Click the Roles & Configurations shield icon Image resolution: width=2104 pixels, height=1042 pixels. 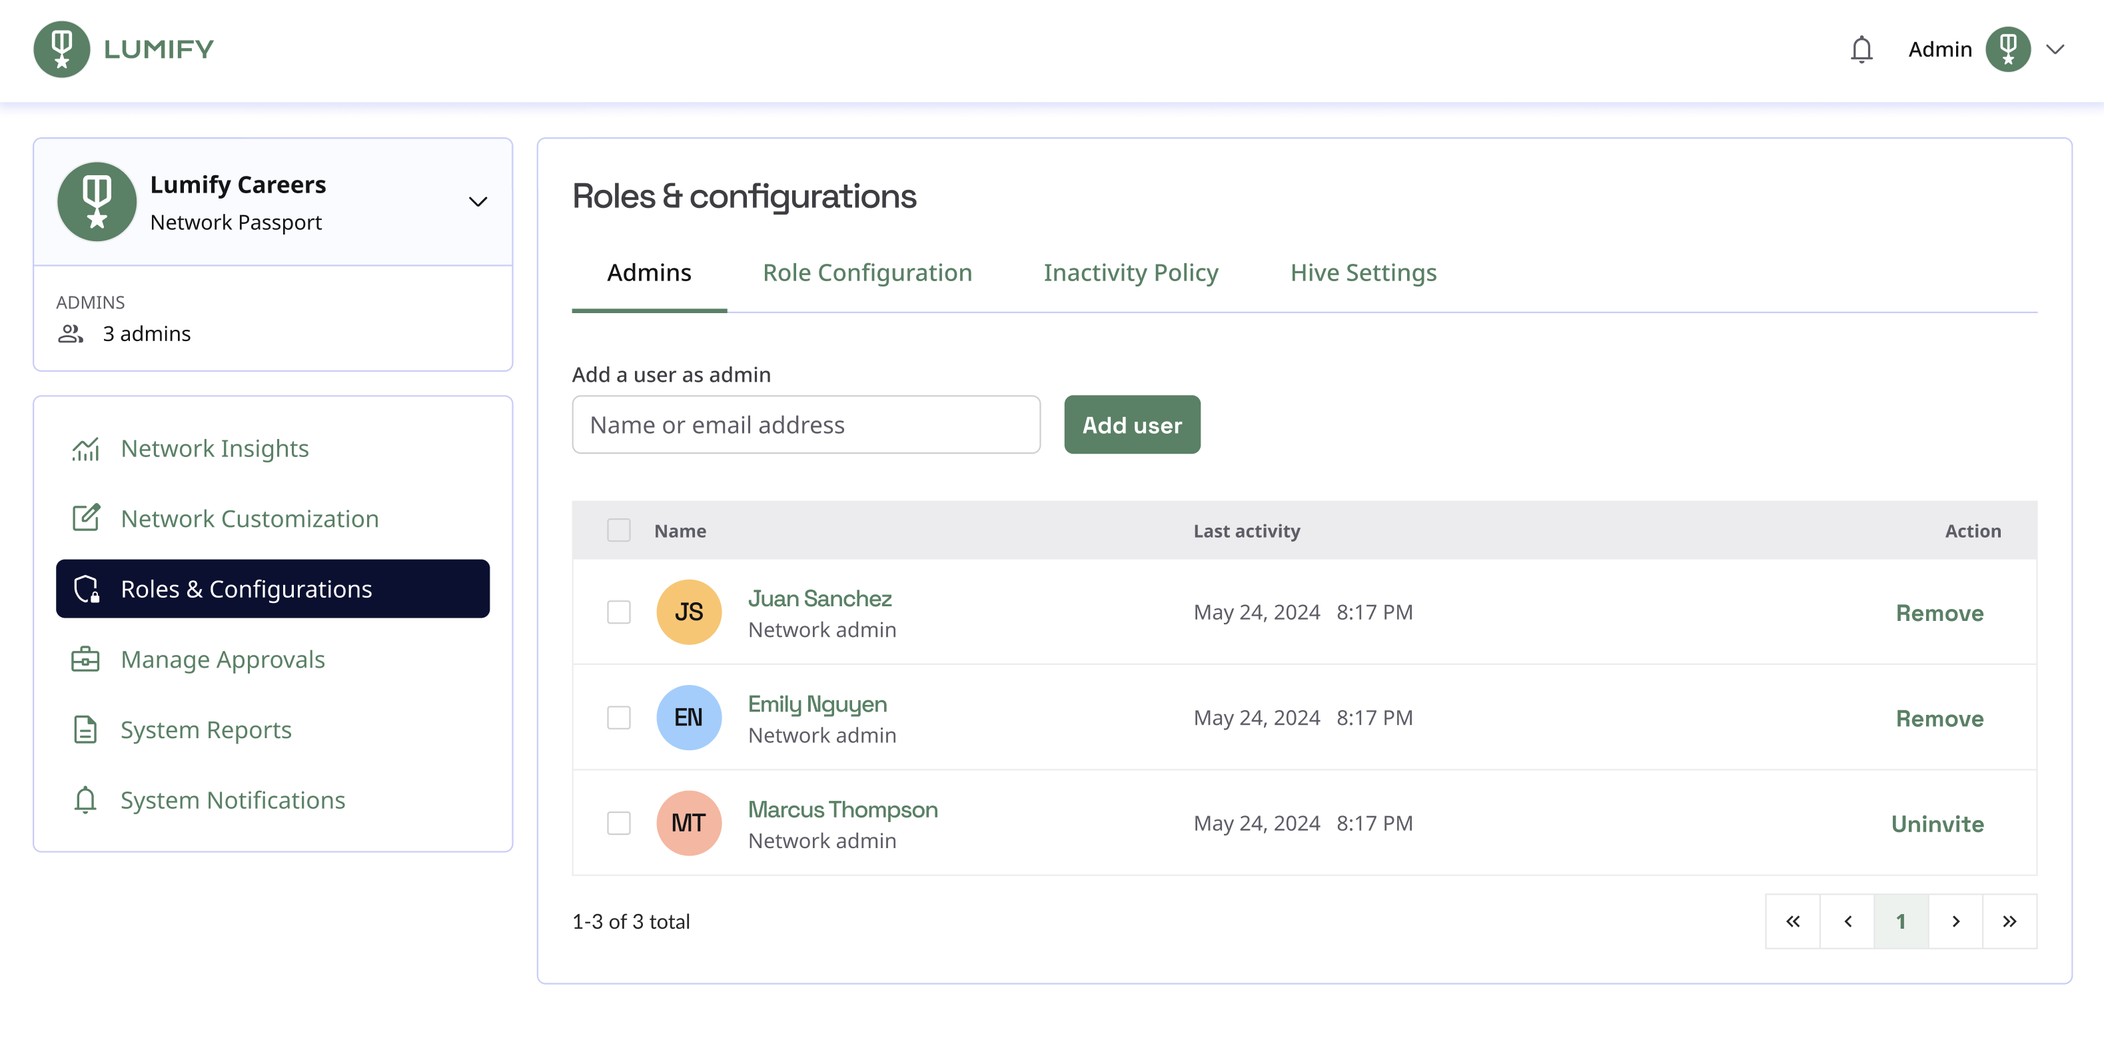coord(86,589)
